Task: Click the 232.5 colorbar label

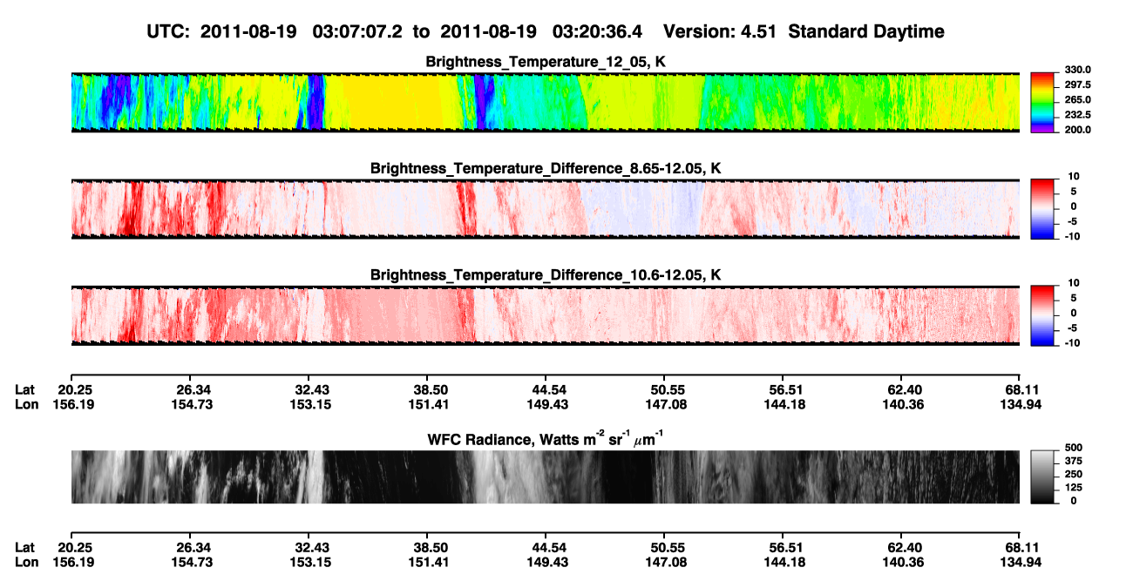Action: pyautogui.click(x=1078, y=115)
